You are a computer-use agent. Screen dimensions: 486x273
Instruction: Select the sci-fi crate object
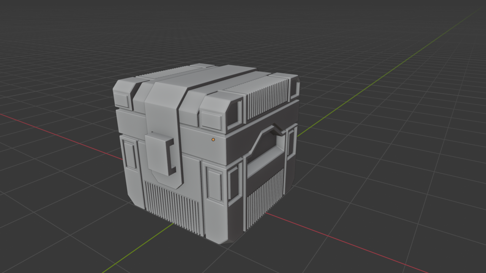pyautogui.click(x=205, y=152)
